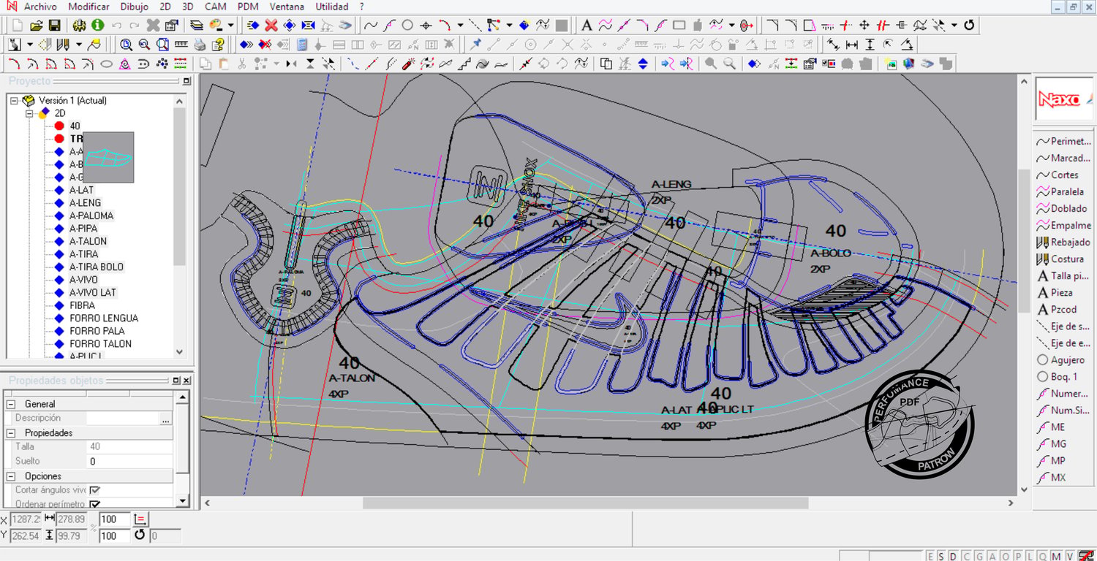Click the green information icon
Viewport: 1097px width, 561px height.
pos(97,25)
